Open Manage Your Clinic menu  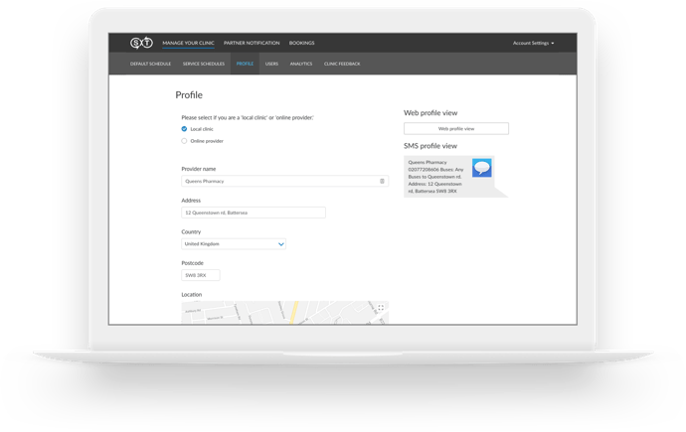pyautogui.click(x=188, y=43)
